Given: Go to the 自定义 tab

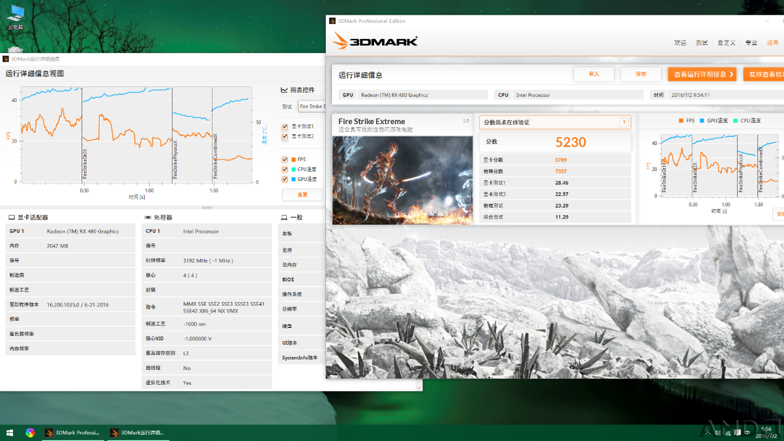Looking at the screenshot, I should [x=726, y=43].
